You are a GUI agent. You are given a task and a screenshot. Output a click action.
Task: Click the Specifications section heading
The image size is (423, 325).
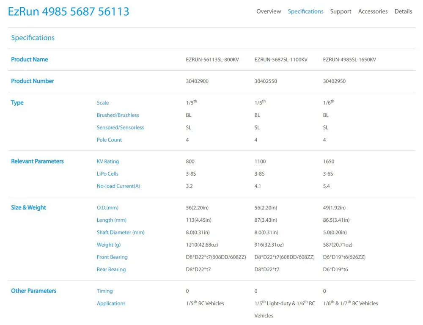click(33, 38)
